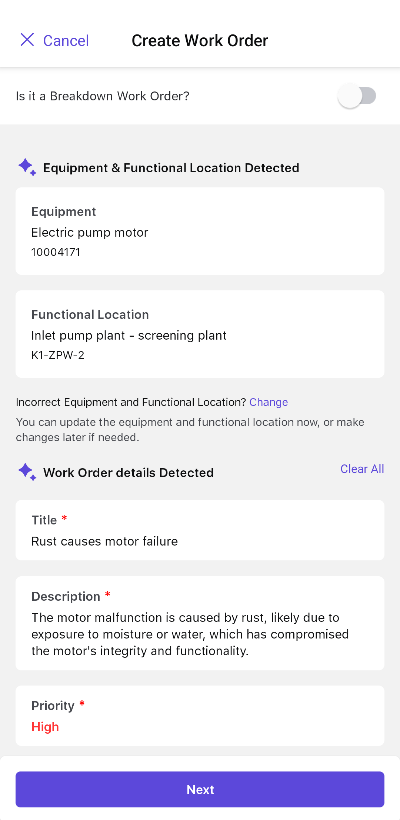Toggle the Breakdown Work Order switch

[x=357, y=96]
